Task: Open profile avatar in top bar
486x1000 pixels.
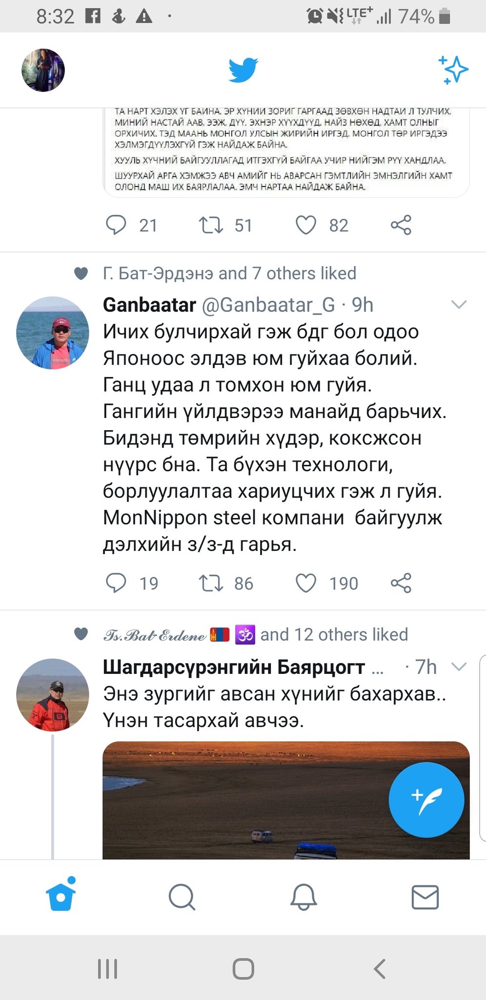Action: (x=43, y=70)
